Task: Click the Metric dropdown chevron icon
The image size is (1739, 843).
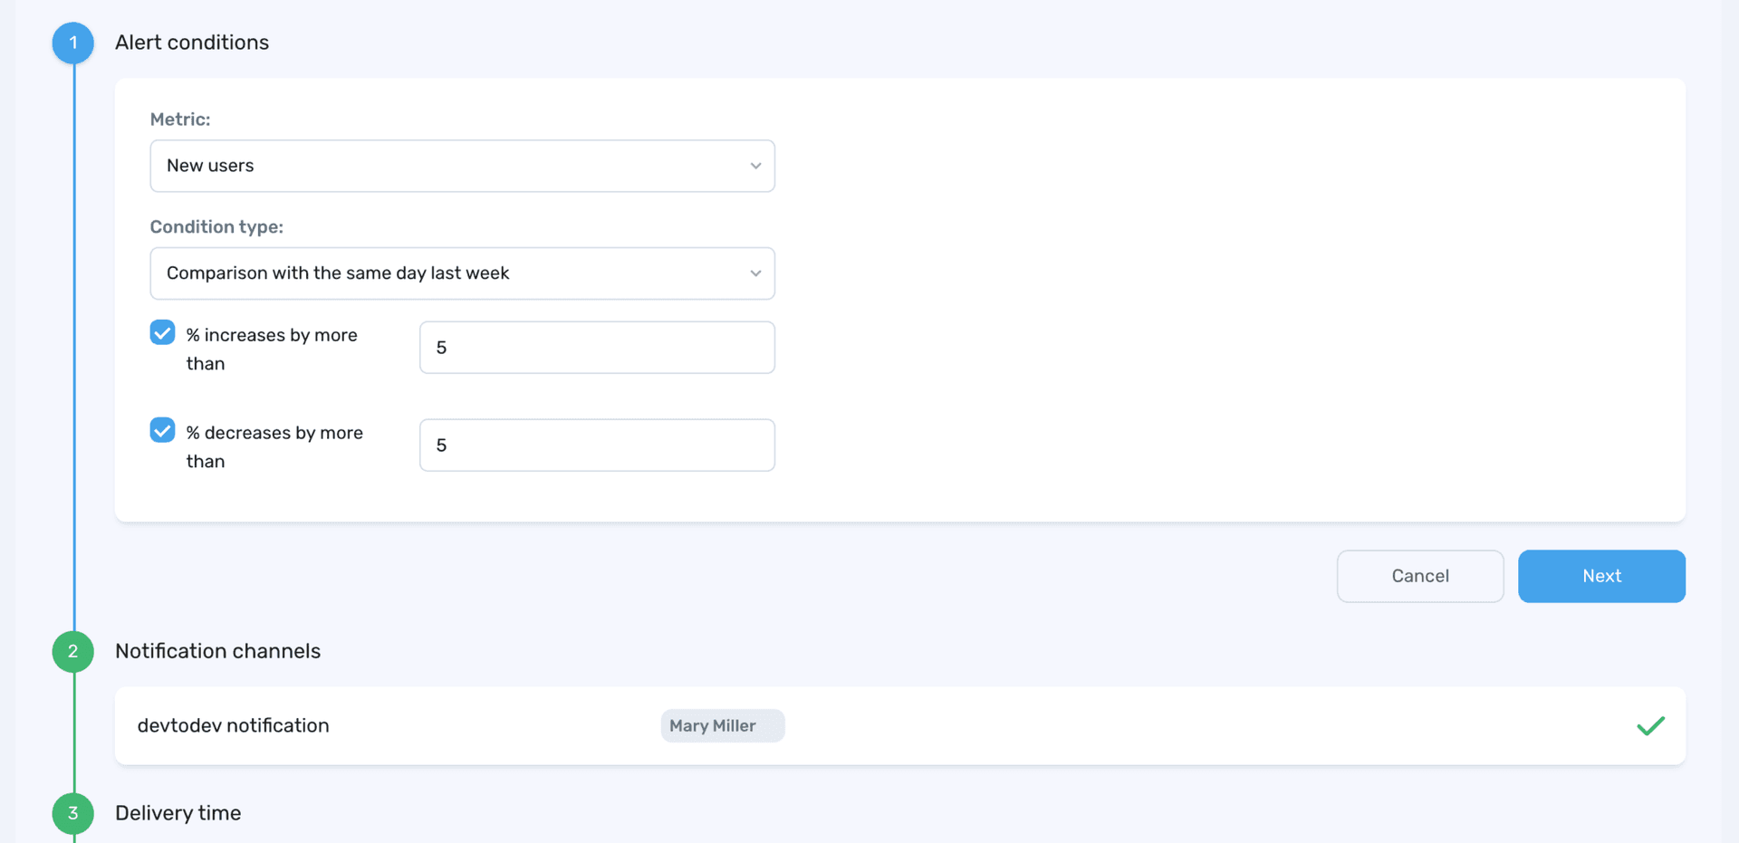Action: tap(755, 166)
